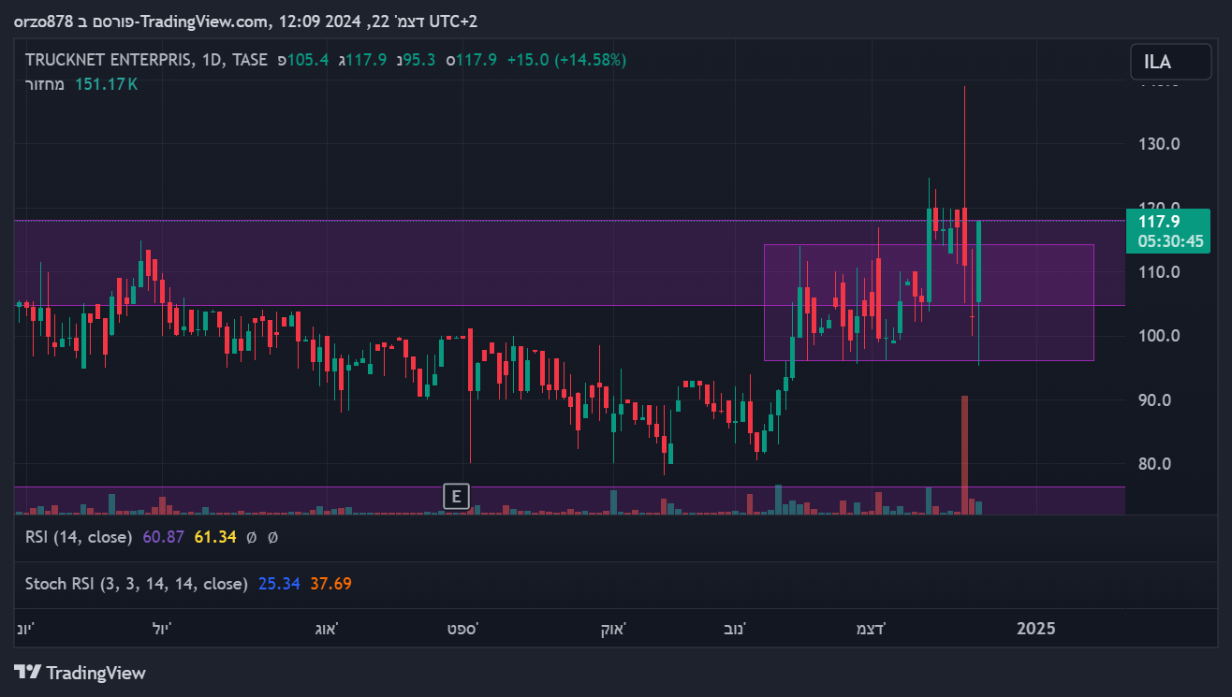The image size is (1232, 697).
Task: Click the דצמ' month label on the time axis
Action: point(872,628)
